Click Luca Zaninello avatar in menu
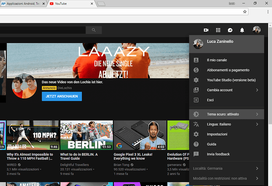The width and height of the screenshot is (272, 186). [198, 44]
